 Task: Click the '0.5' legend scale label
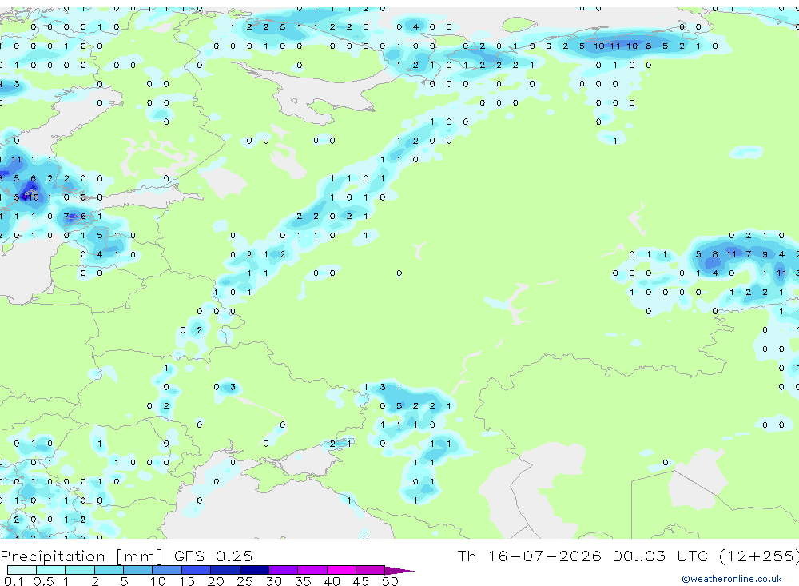click(43, 581)
